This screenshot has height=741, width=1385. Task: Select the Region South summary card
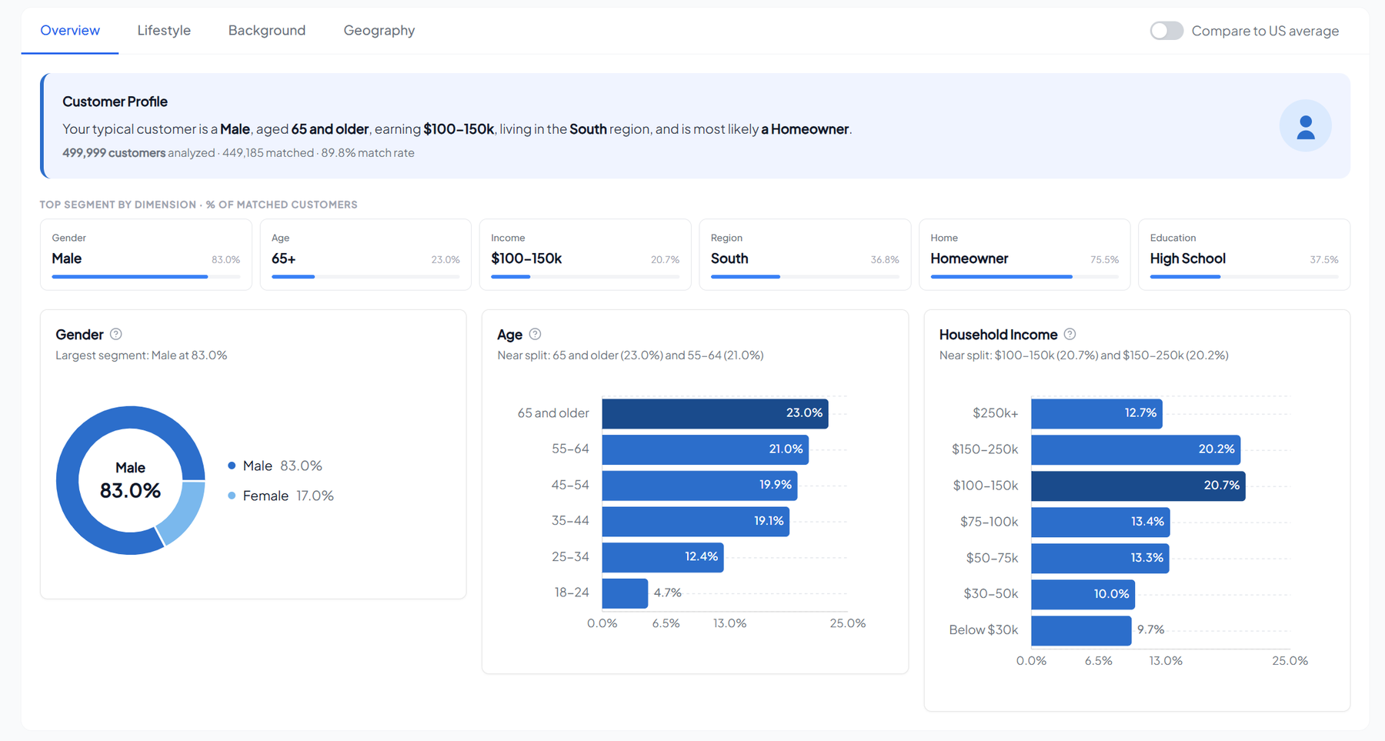[x=805, y=255]
